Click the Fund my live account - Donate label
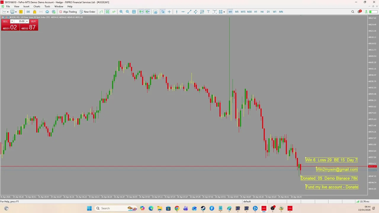The image size is (379, 213). click(x=332, y=187)
